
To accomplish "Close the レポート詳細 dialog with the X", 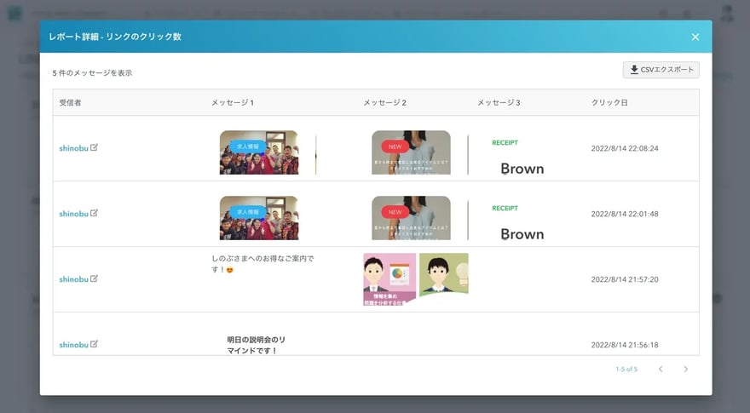I will (695, 37).
